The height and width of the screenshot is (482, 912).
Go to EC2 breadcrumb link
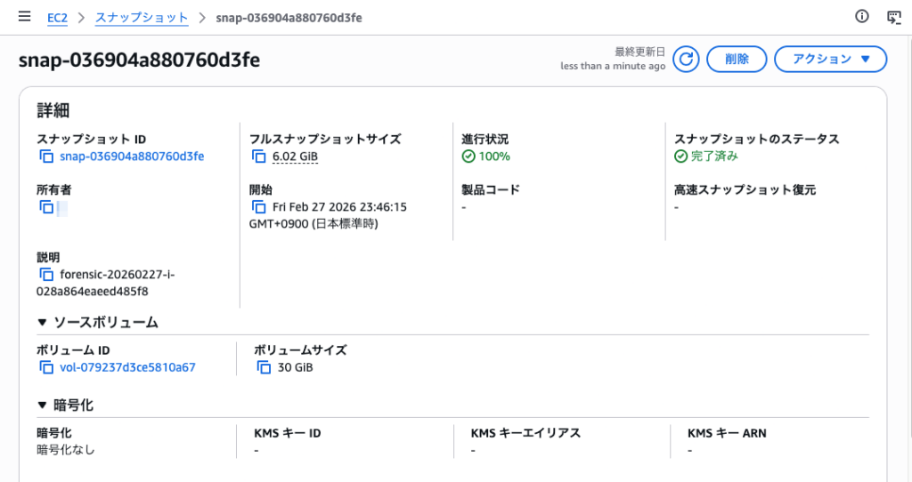coord(57,17)
